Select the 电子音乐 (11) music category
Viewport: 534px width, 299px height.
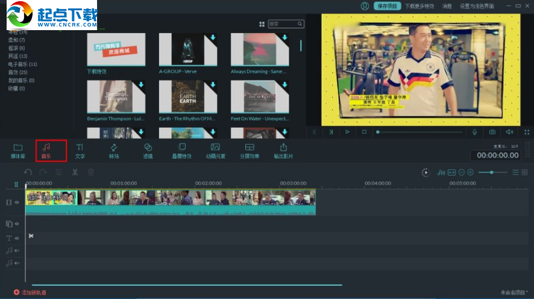tap(22, 64)
